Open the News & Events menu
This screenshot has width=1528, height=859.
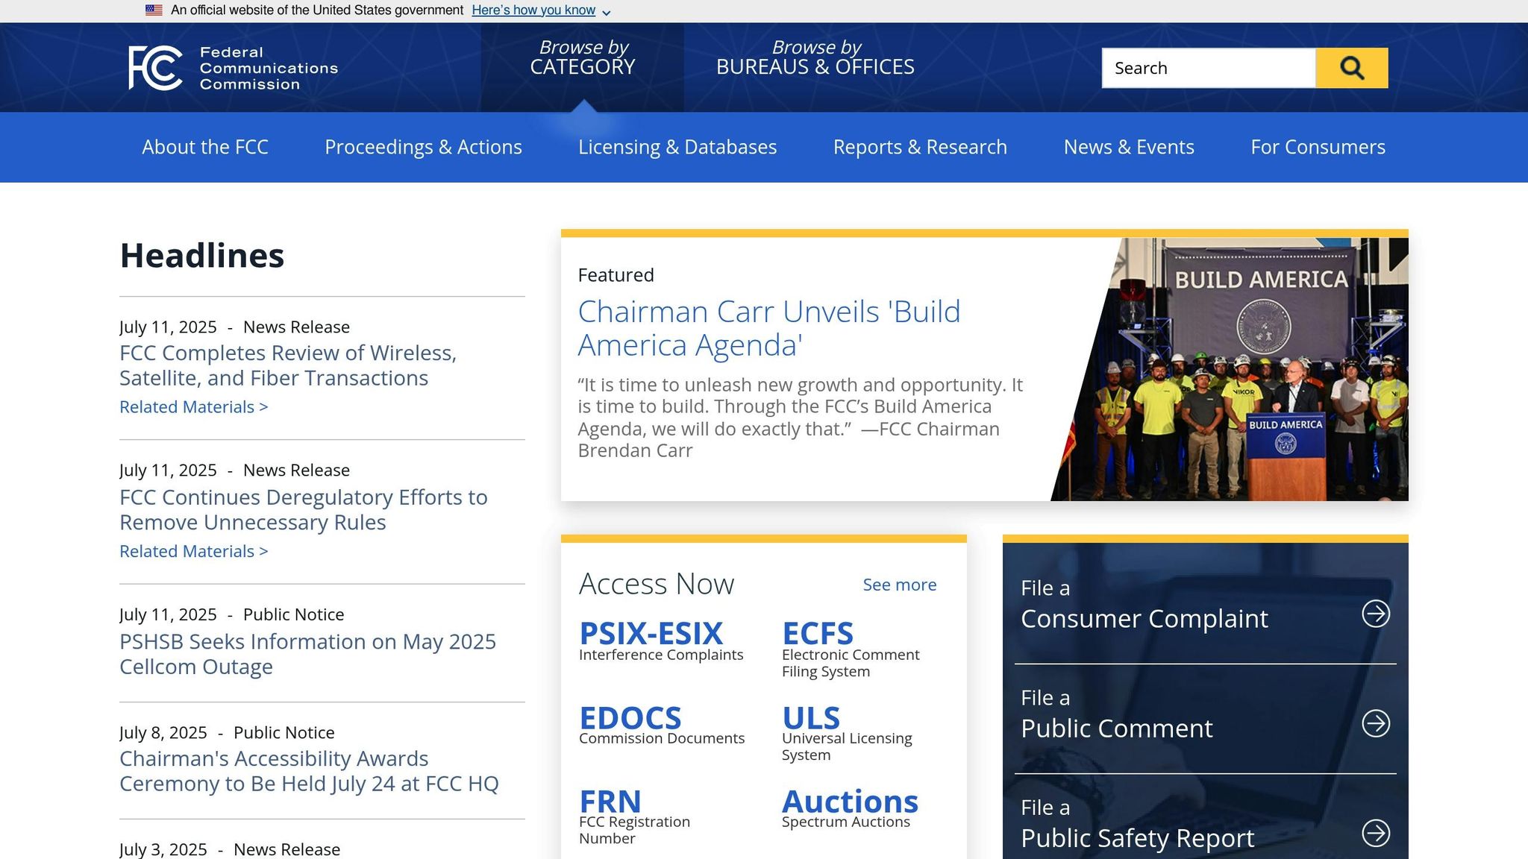coord(1129,147)
